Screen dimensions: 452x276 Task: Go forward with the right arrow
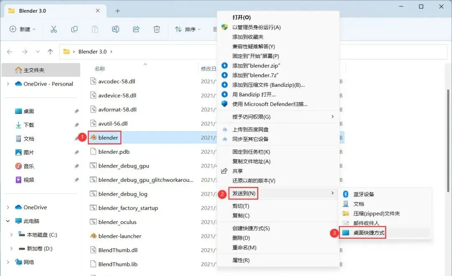[x=25, y=52]
